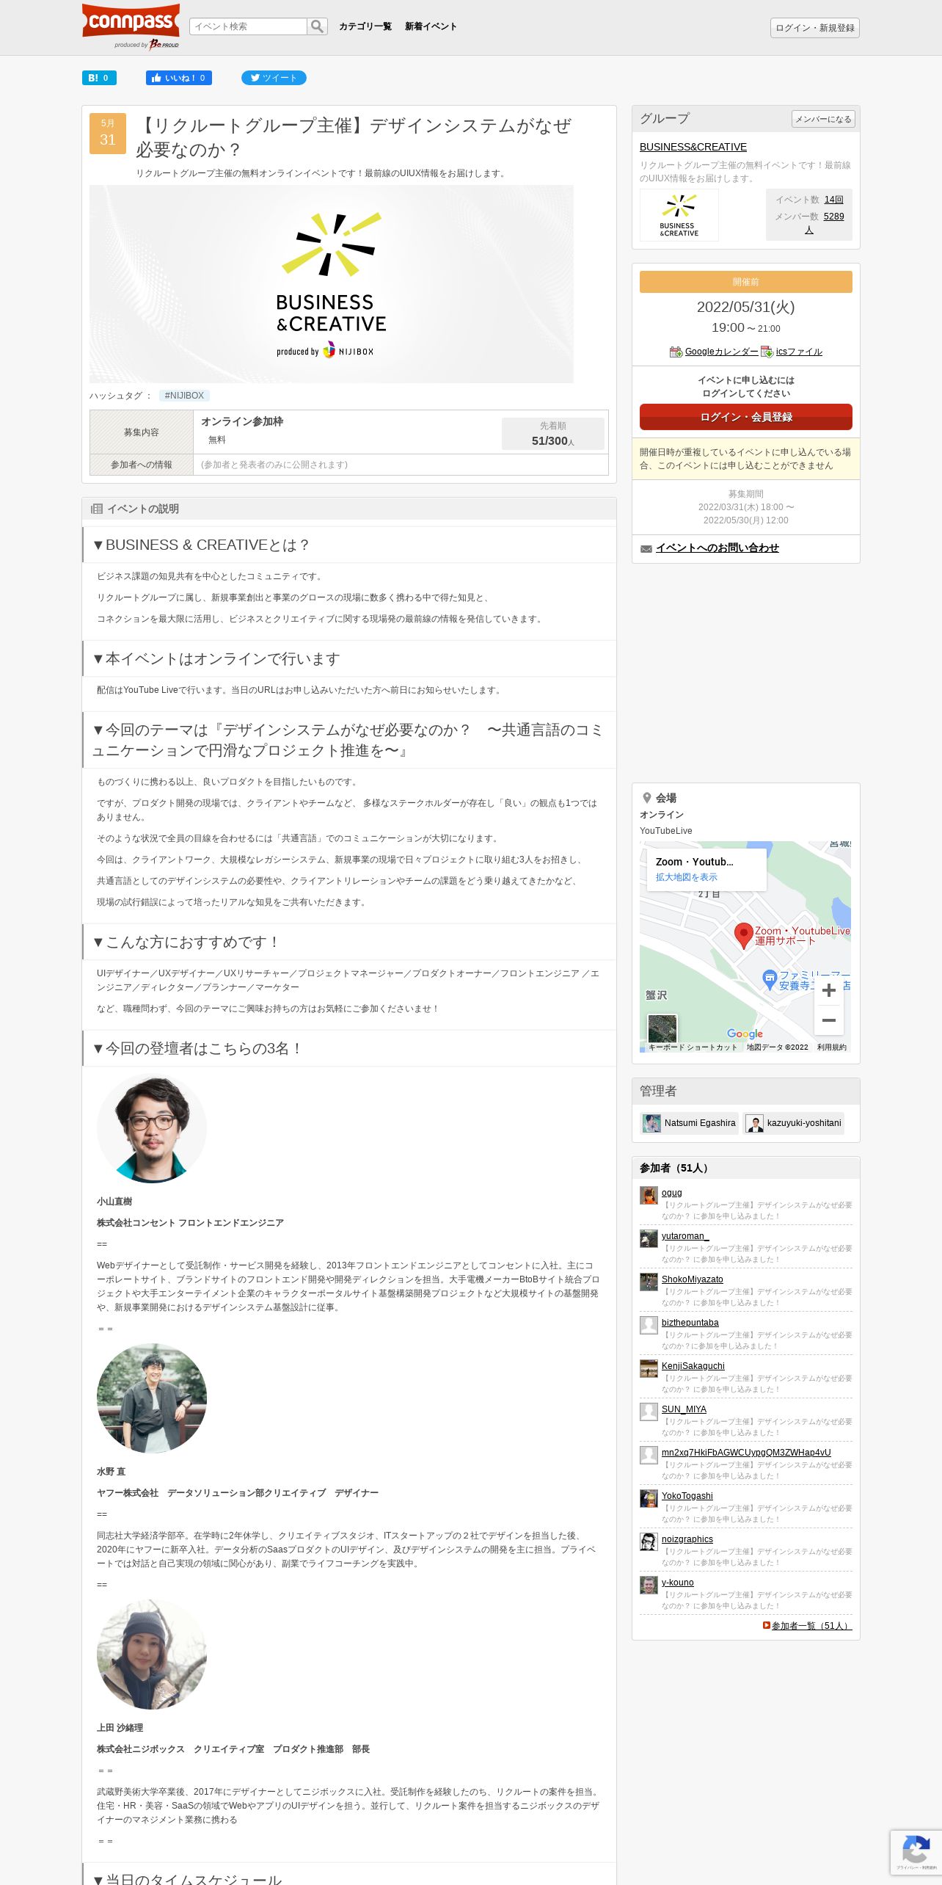Click 上田 沙緒理's speaker photo

click(152, 1655)
